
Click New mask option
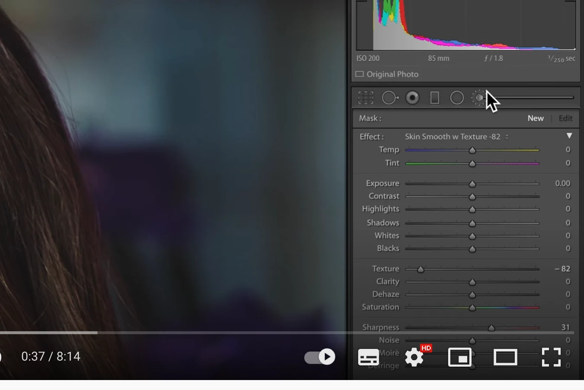536,118
